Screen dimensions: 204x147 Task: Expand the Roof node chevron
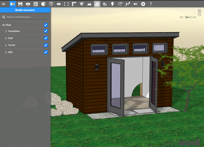coord(6,38)
